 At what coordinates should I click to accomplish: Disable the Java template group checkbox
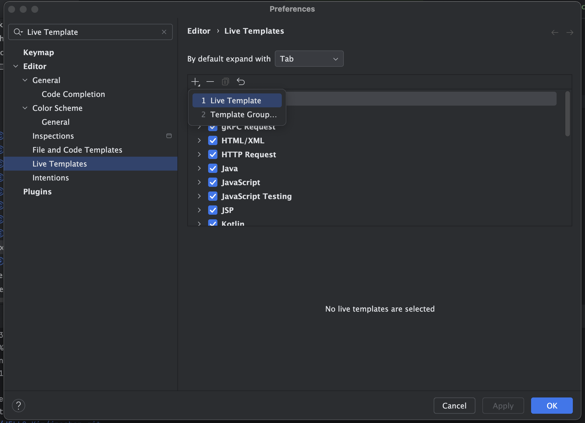213,169
